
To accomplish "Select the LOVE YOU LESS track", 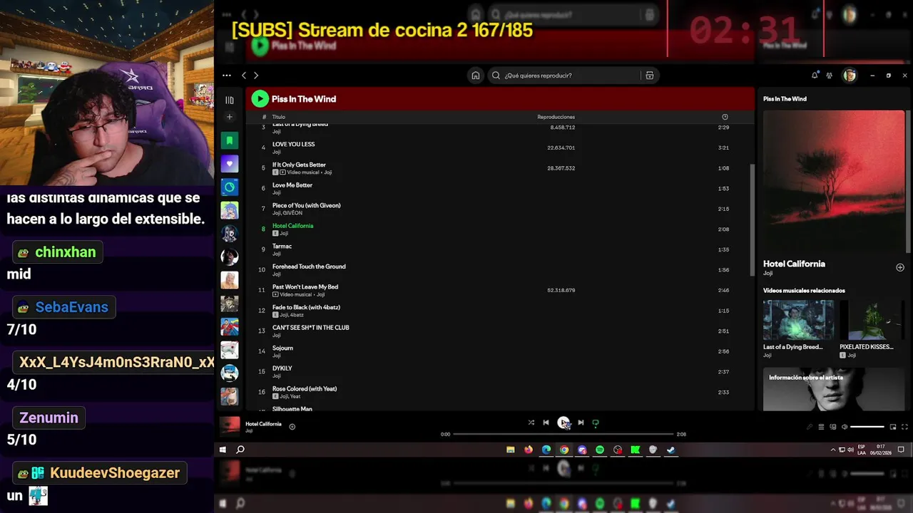I will pyautogui.click(x=499, y=147).
